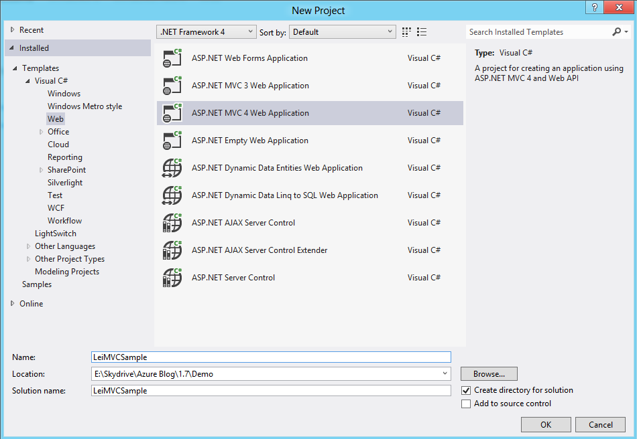Click the Browse... button
The image size is (637, 439).
489,373
